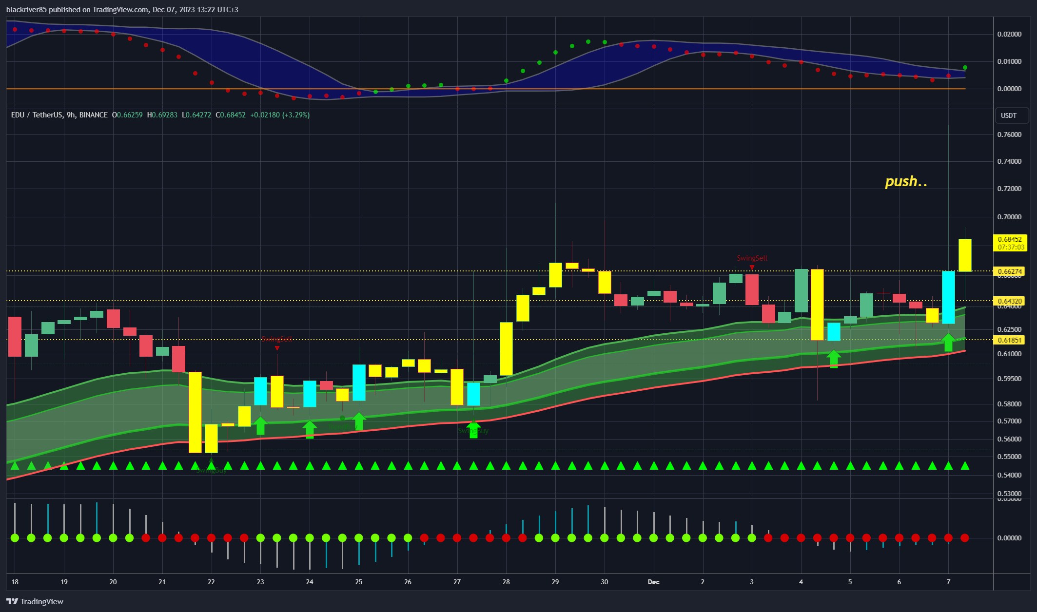Click the candle countdown timer 07:37:03

(1010, 247)
